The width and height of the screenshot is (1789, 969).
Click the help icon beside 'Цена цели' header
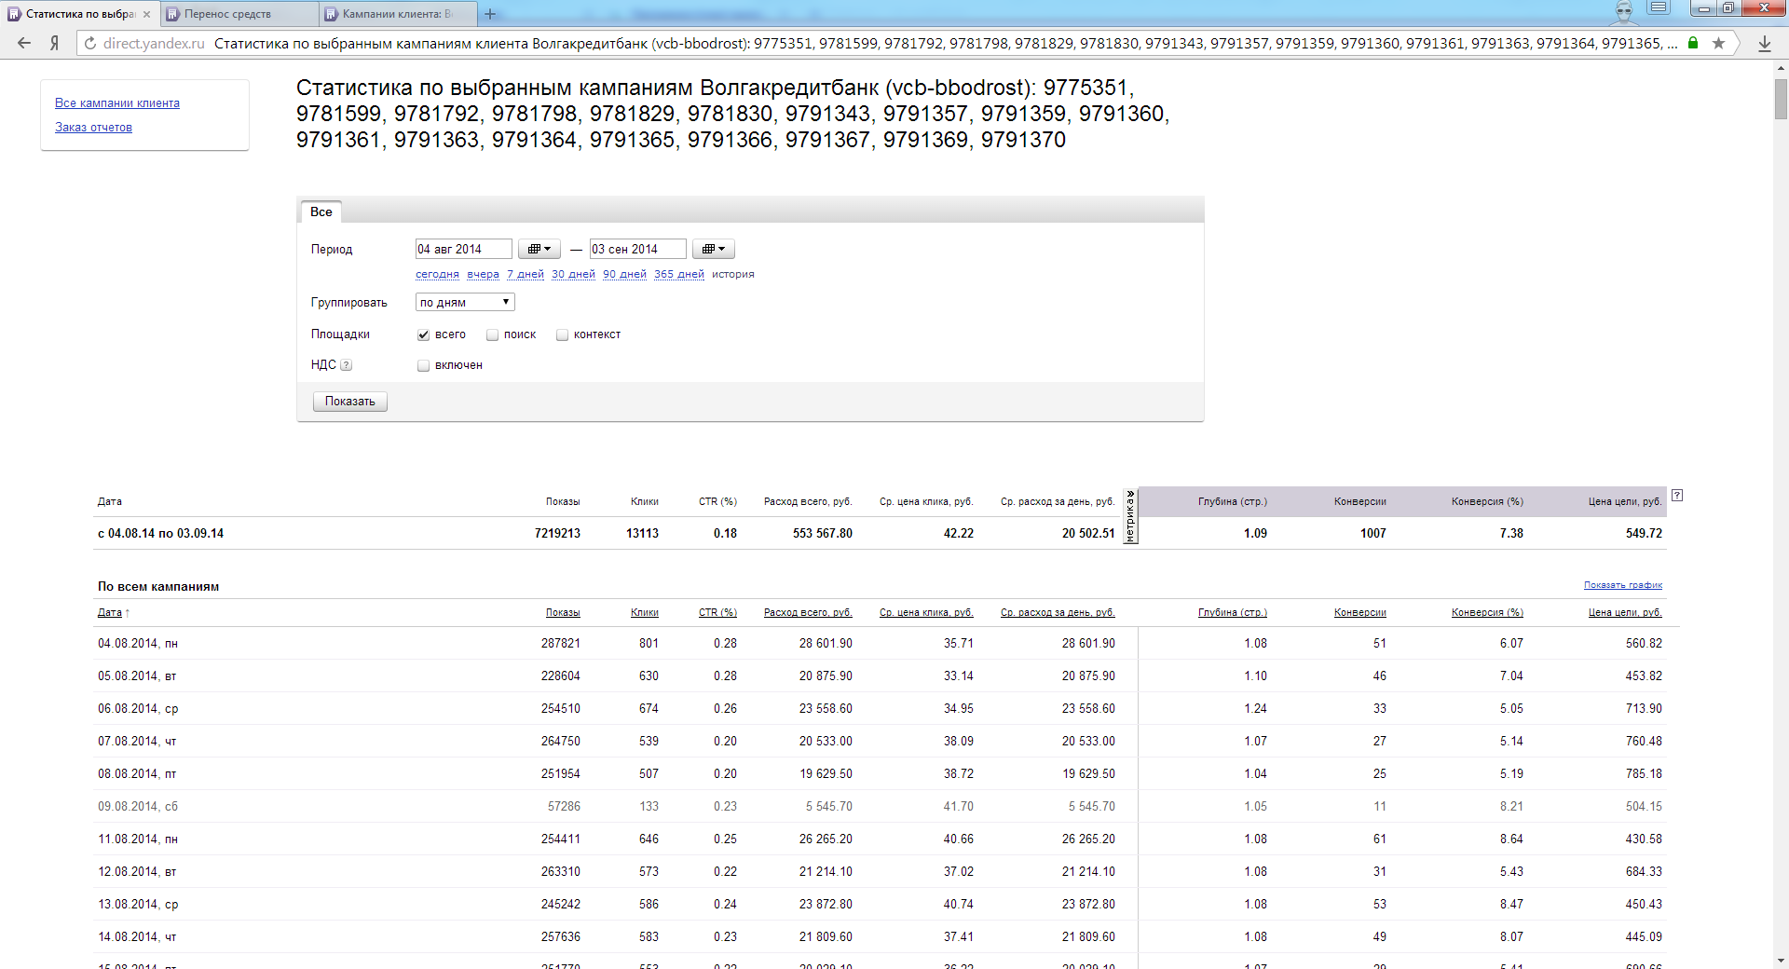(1676, 496)
